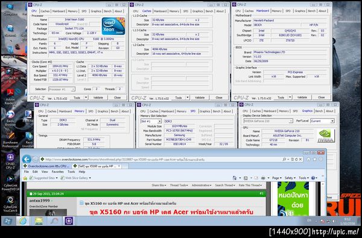362x238 pixels.
Task: Open Thread Tools dropdown on forum page
Action: click(179, 185)
